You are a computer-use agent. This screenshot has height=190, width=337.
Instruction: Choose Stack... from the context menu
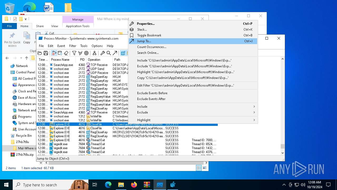pyautogui.click(x=193, y=30)
